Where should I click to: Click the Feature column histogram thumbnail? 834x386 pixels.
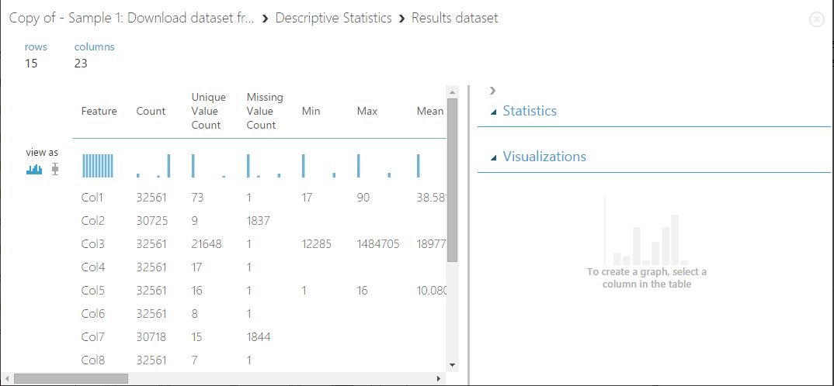tap(98, 166)
